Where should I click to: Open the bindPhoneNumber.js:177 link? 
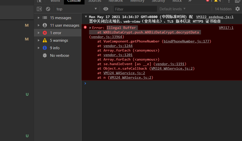tap(186, 41)
